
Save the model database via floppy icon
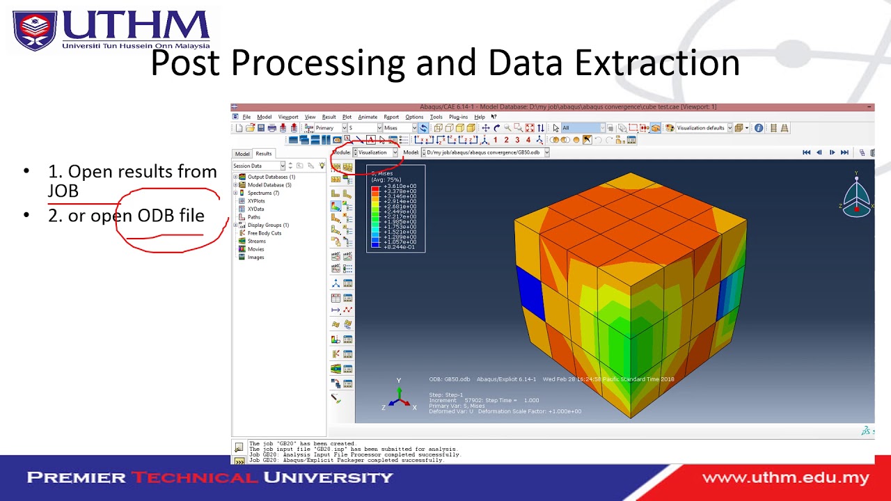click(x=261, y=128)
